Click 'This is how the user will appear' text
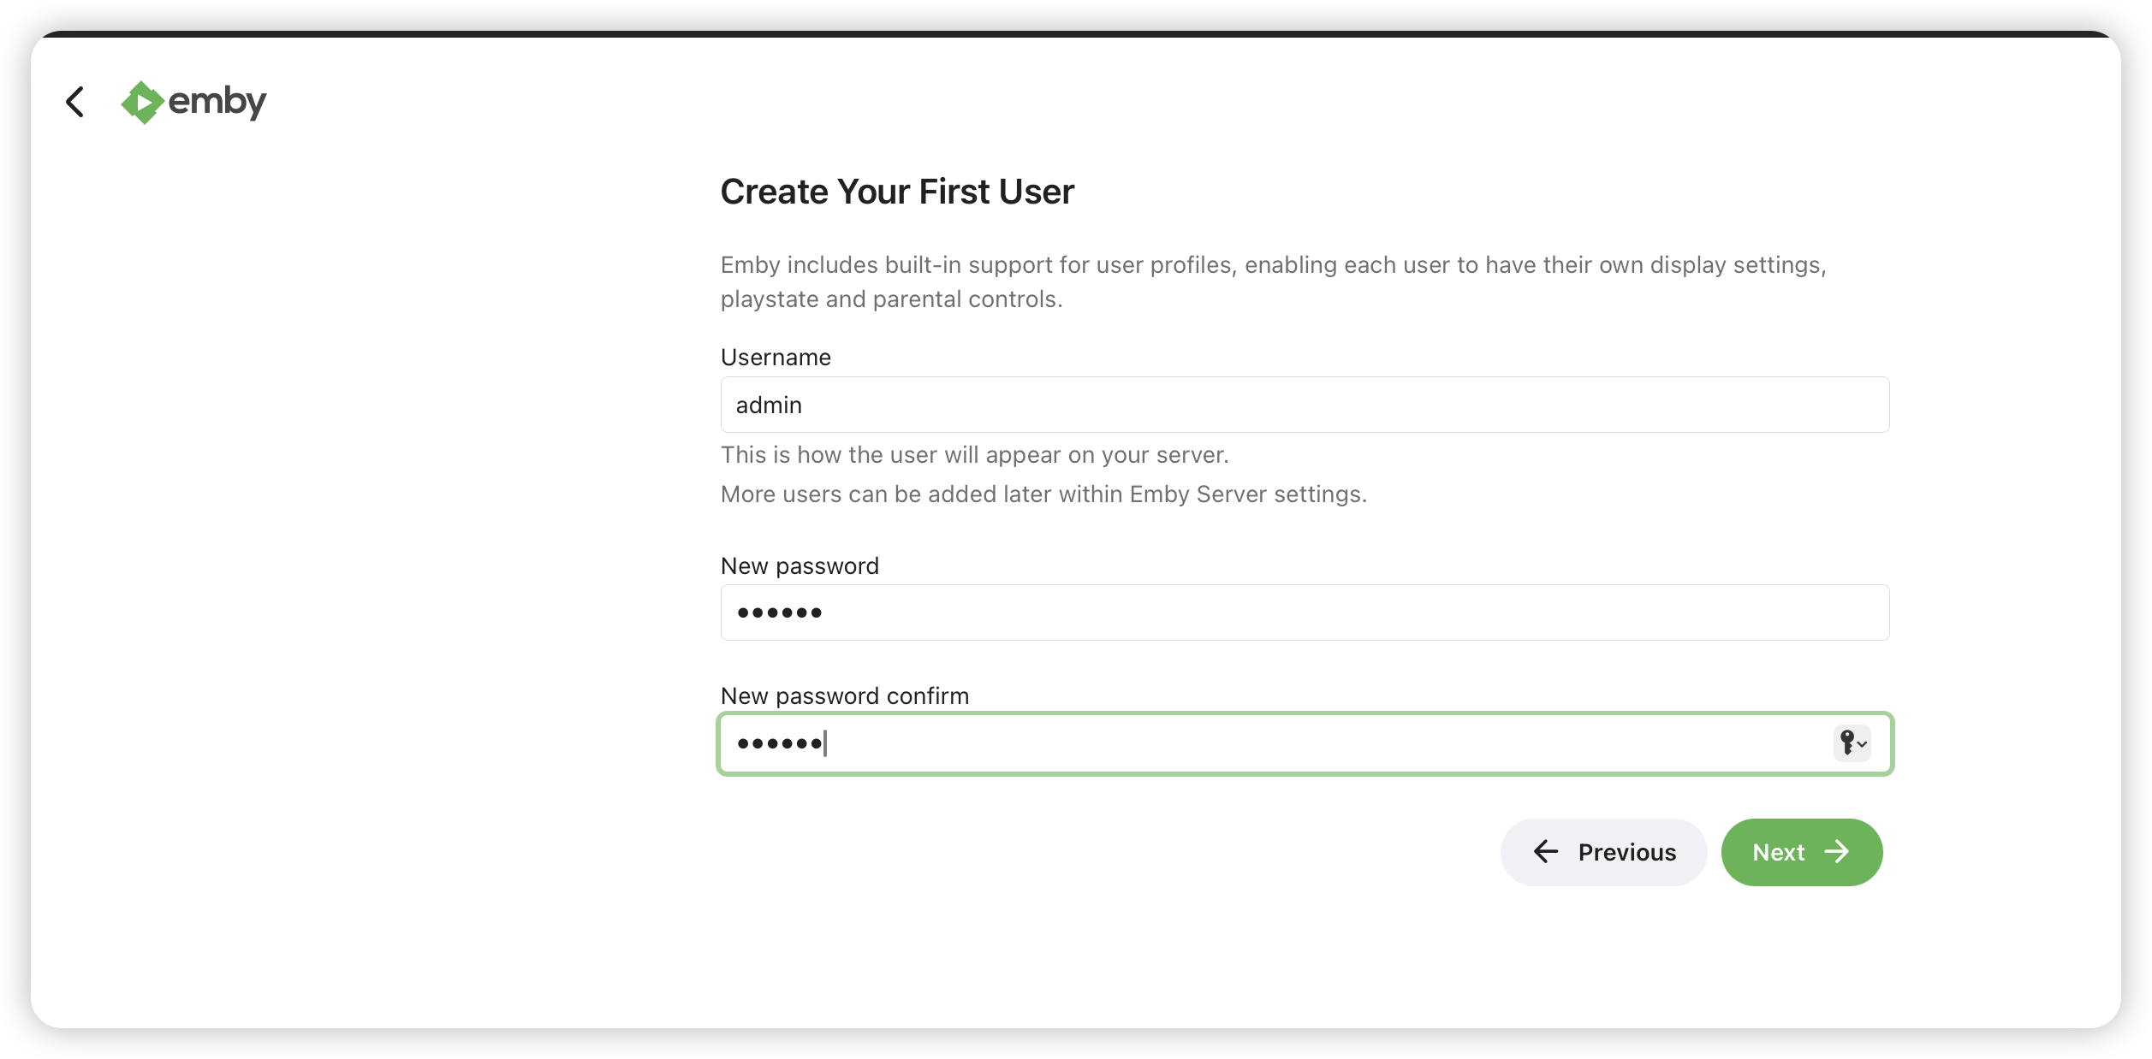Screen dimensions: 2152x1059 coord(974,455)
